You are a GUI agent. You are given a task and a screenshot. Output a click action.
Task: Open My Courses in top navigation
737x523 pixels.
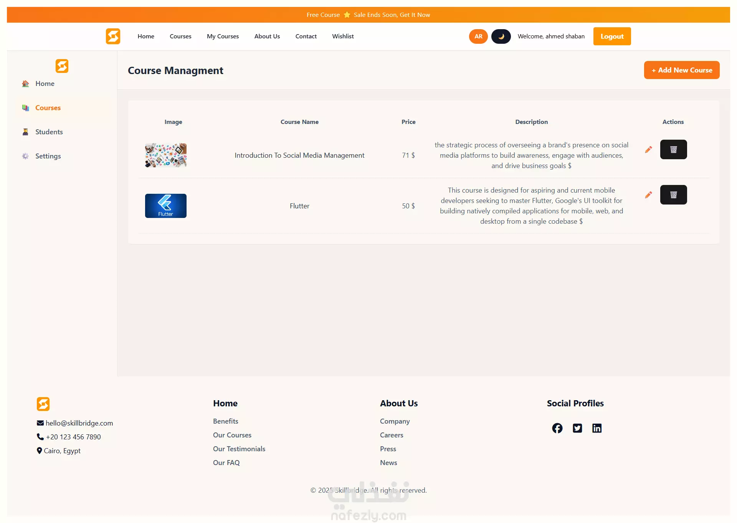point(223,36)
